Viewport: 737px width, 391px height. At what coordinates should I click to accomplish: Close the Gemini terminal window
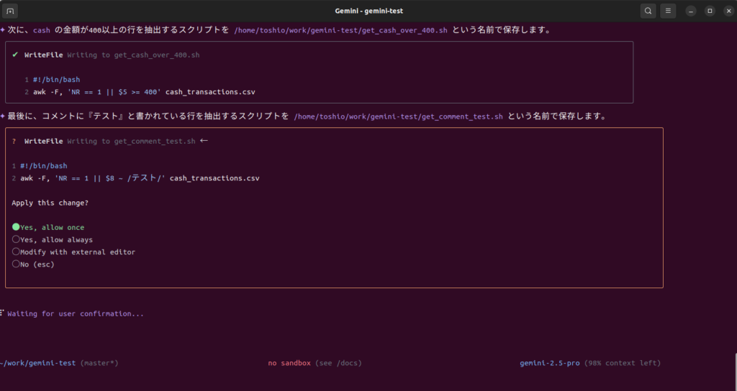728,11
